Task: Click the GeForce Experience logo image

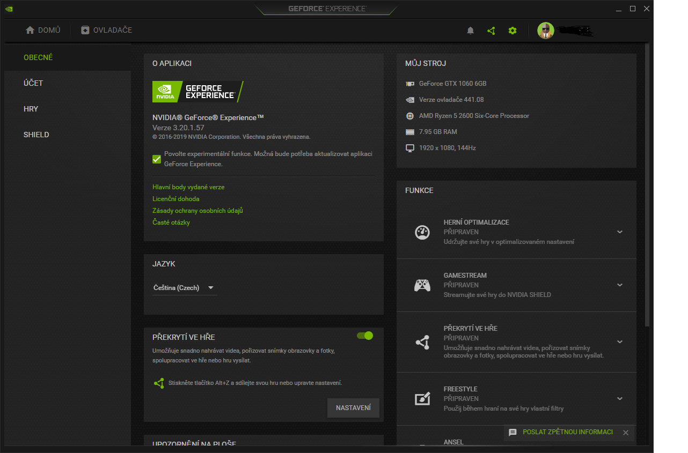Action: [x=198, y=92]
